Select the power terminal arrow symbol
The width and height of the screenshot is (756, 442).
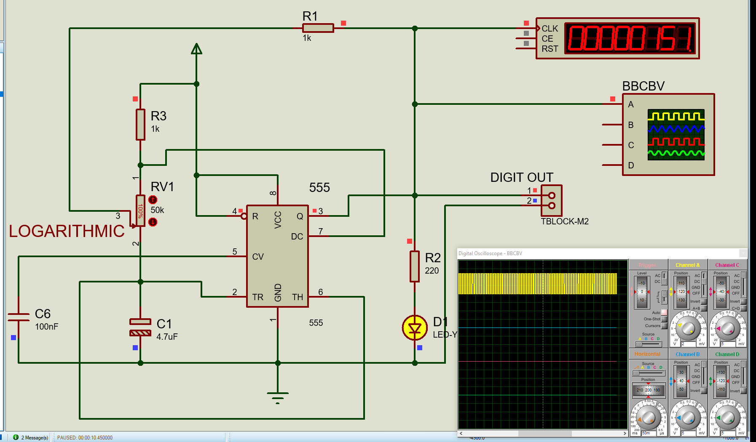[x=196, y=49]
